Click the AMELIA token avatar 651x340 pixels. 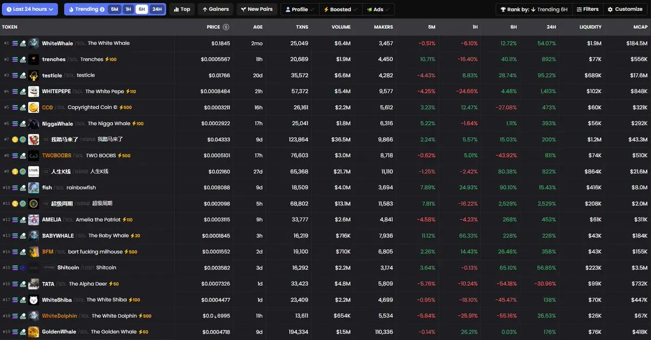pos(34,220)
